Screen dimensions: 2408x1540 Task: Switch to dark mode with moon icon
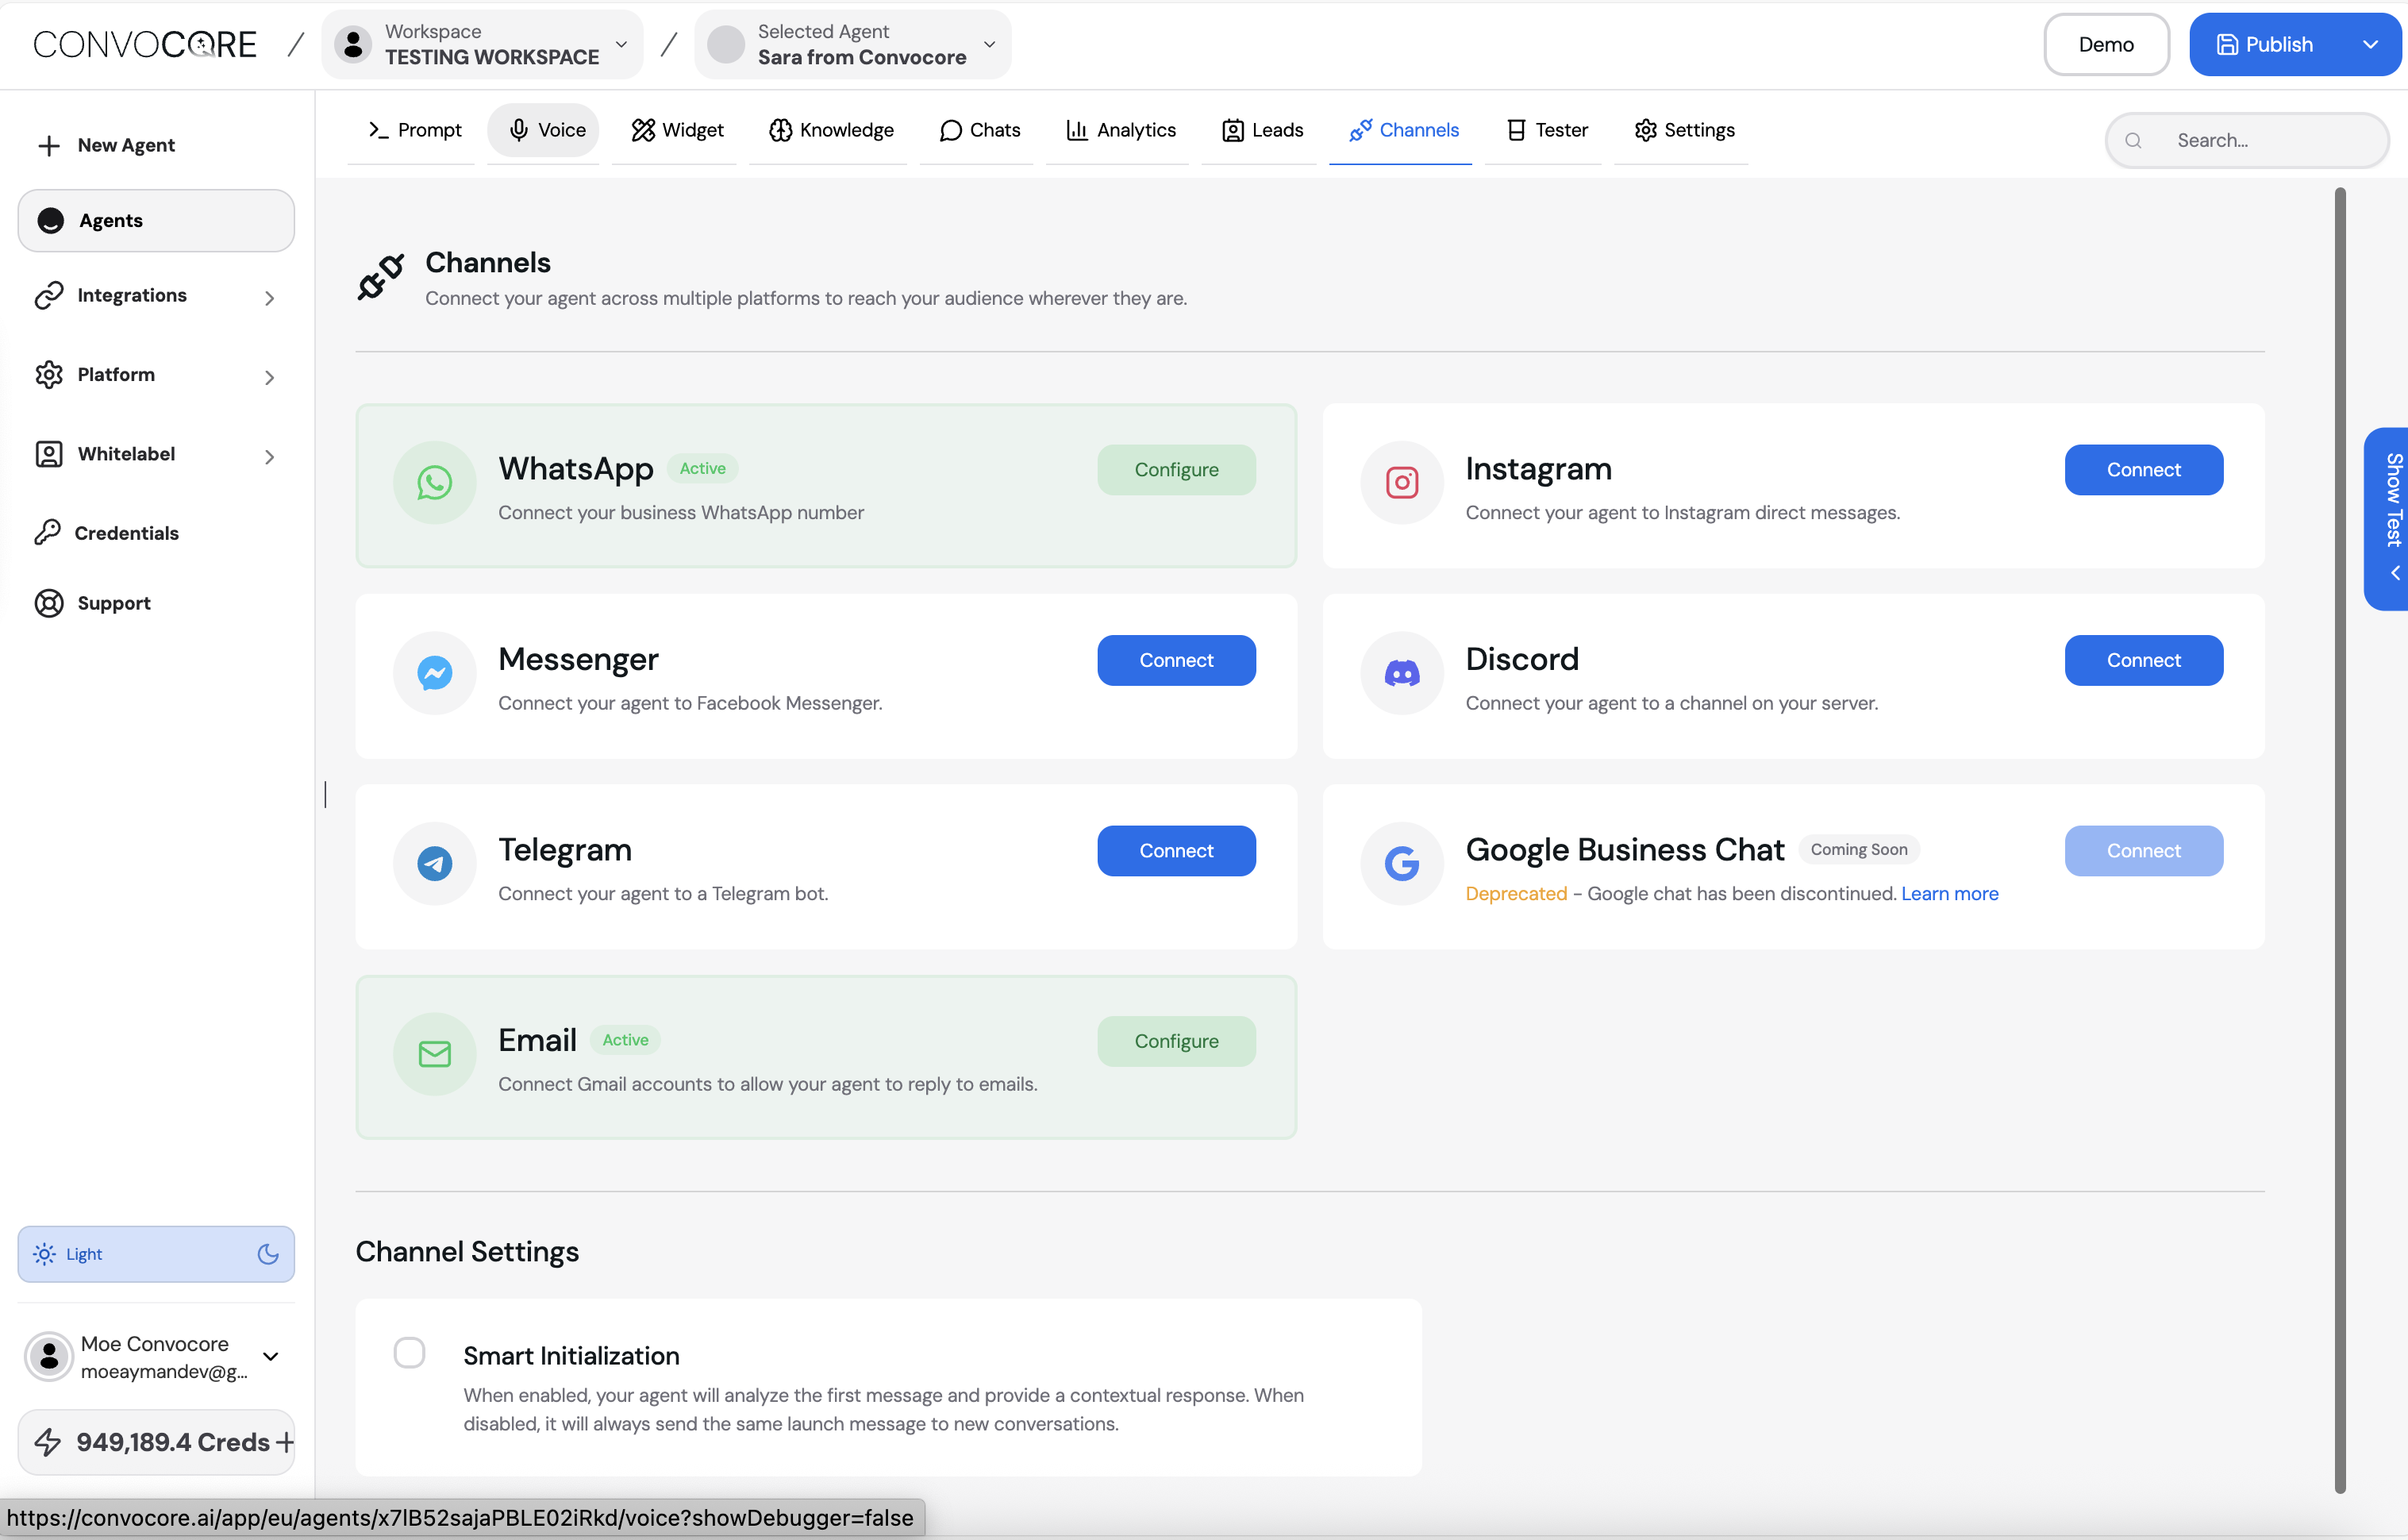tap(268, 1254)
